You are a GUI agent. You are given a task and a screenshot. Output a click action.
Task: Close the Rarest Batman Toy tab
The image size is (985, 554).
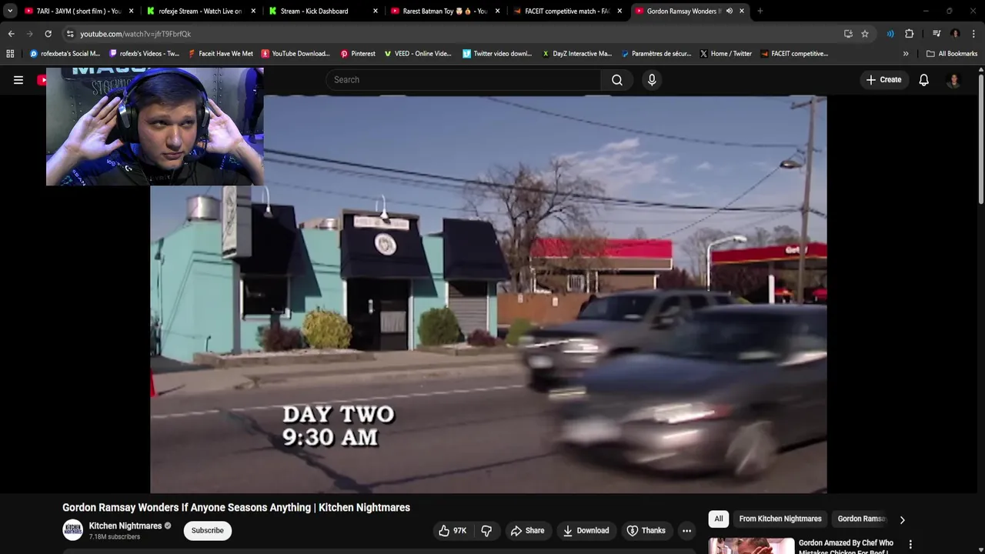pyautogui.click(x=497, y=11)
